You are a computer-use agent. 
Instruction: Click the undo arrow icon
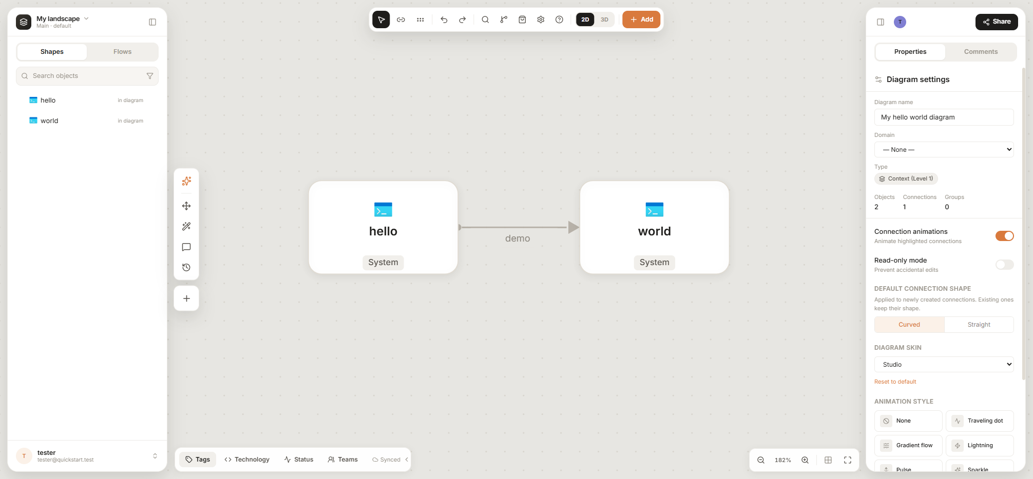coord(444,19)
